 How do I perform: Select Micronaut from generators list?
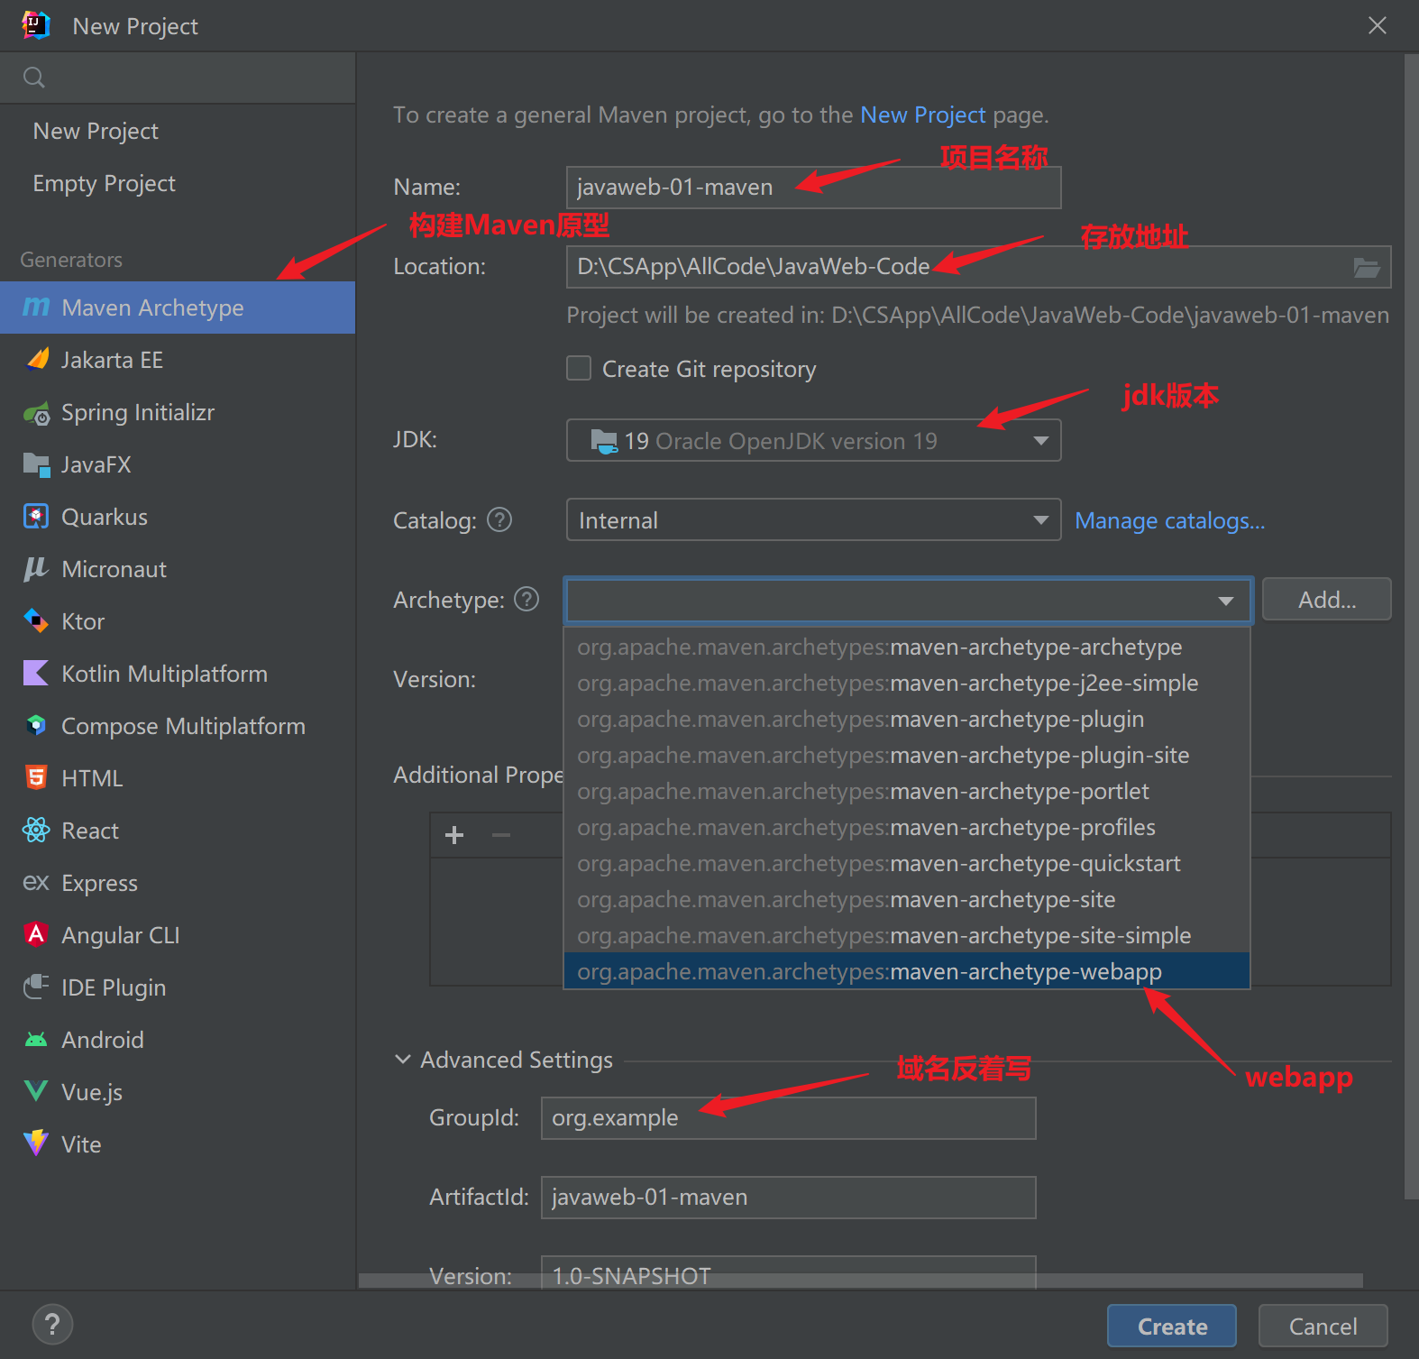click(178, 569)
